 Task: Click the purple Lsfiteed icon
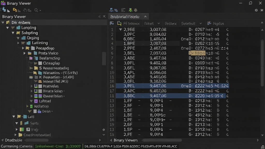(36, 101)
